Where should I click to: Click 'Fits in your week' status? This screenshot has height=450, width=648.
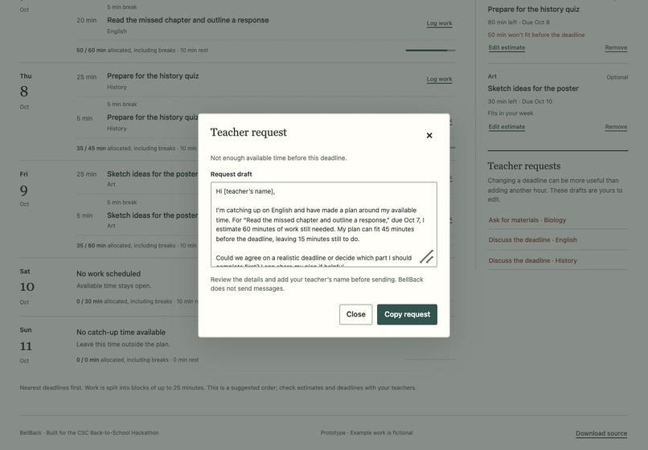pos(511,113)
